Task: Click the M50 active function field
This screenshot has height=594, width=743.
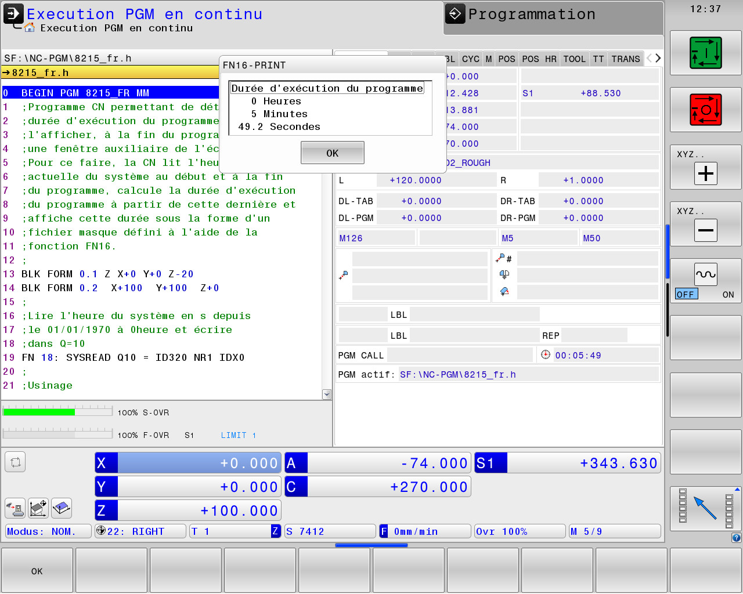Action: (x=620, y=238)
